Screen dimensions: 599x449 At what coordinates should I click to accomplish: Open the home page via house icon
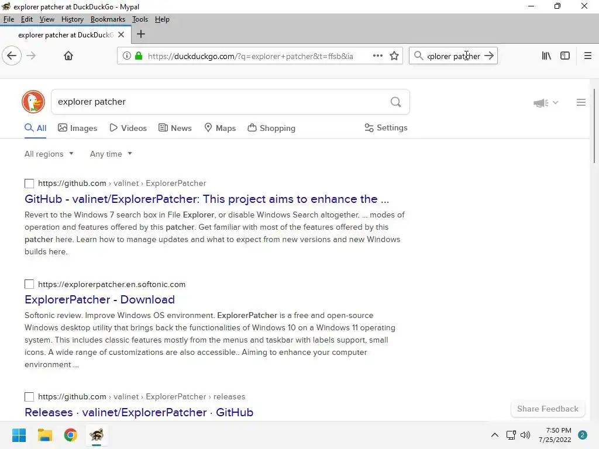[x=68, y=56]
